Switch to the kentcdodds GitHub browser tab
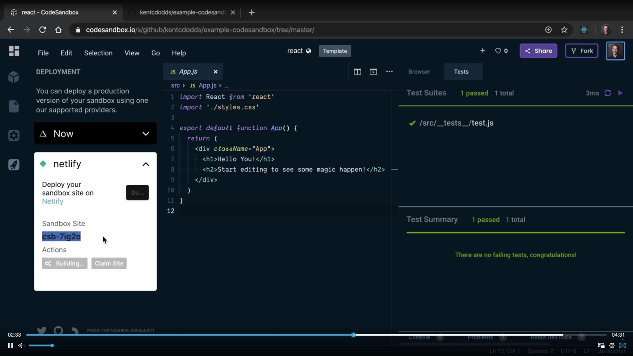The width and height of the screenshot is (633, 356). [x=182, y=12]
